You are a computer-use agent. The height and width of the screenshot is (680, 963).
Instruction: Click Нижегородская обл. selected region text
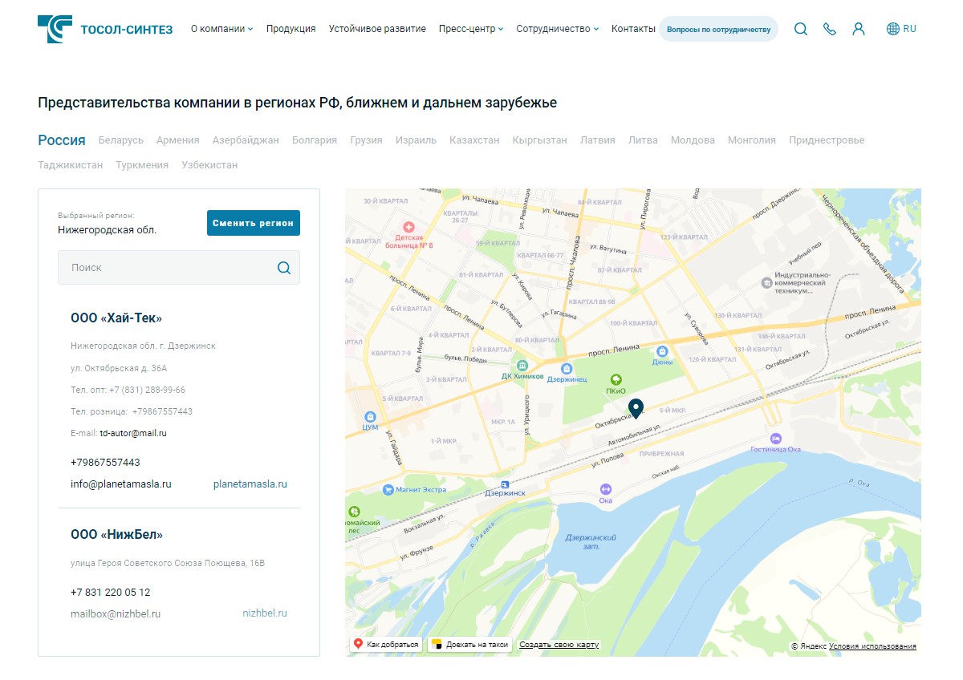(x=108, y=230)
